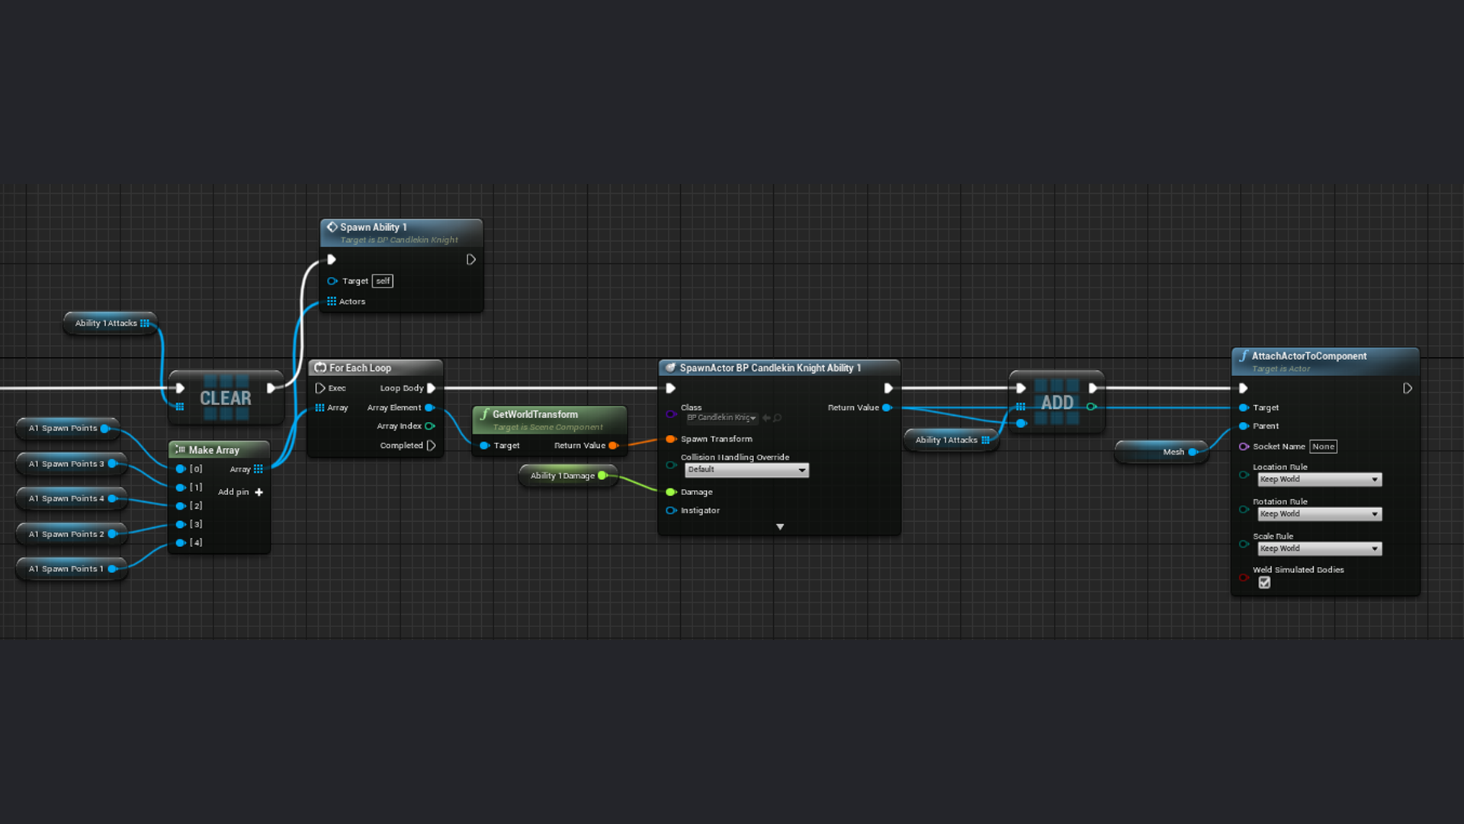1464x824 pixels.
Task: Click the SpawnActor exec input pin
Action: point(671,388)
